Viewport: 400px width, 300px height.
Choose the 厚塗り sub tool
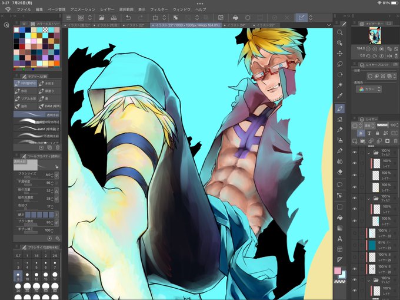click(x=50, y=91)
